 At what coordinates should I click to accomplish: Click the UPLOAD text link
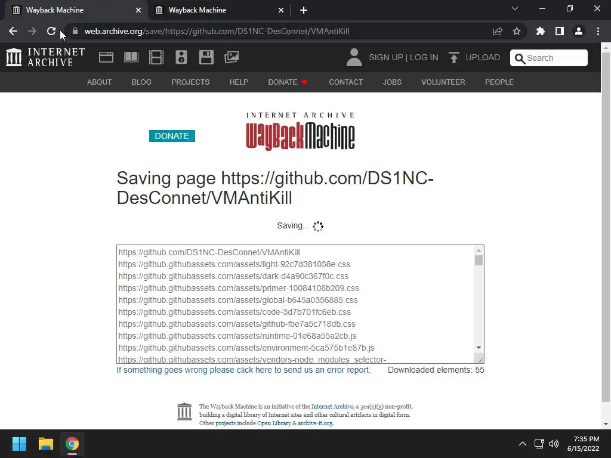(x=483, y=57)
